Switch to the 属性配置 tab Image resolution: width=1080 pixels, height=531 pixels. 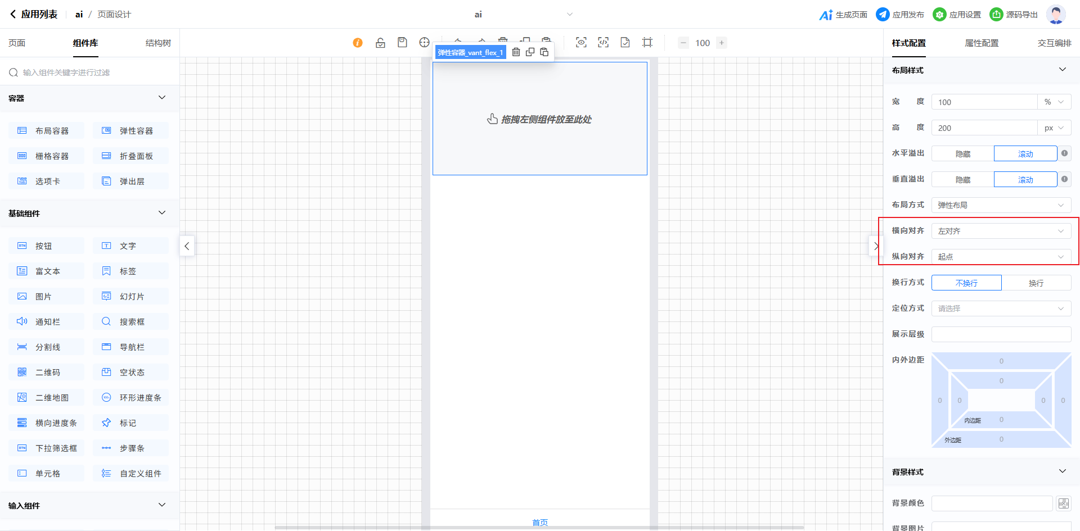982,43
